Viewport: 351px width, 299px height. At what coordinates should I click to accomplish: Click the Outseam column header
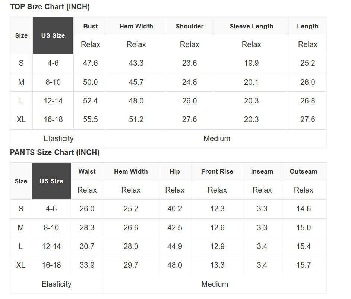pyautogui.click(x=304, y=172)
